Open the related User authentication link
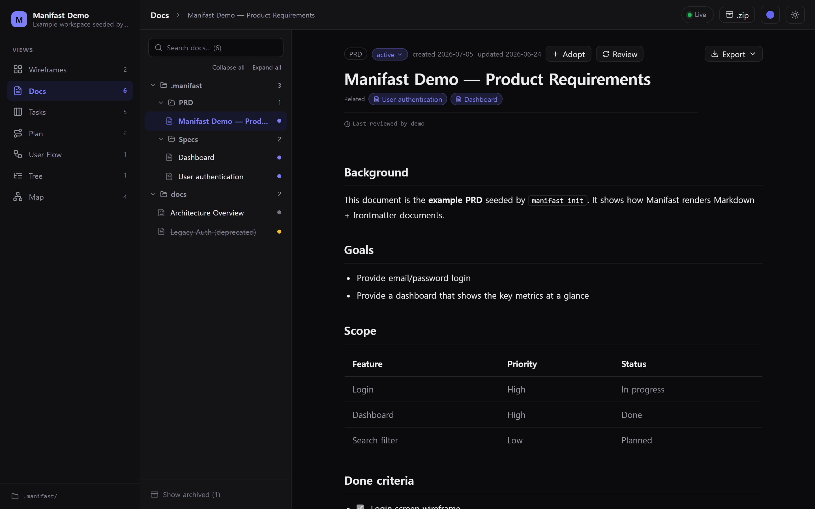 (x=408, y=99)
